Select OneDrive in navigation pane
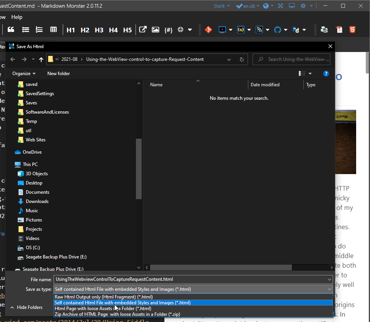This screenshot has height=322, width=370. 32,152
